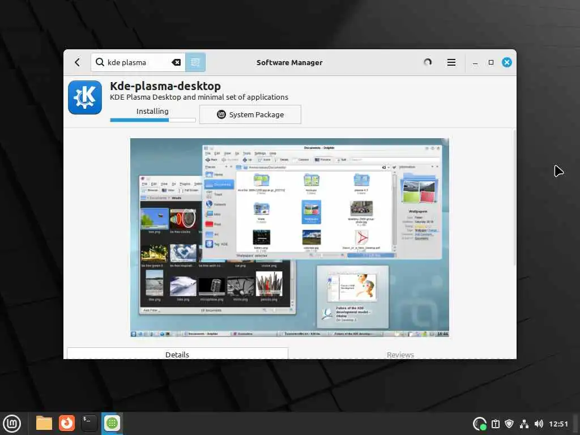
Task: Open the update manager tray icon
Action: click(x=480, y=424)
